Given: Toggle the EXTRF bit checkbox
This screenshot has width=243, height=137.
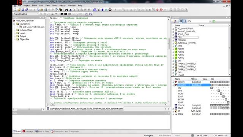Looking at the screenshot, I should [226, 99].
